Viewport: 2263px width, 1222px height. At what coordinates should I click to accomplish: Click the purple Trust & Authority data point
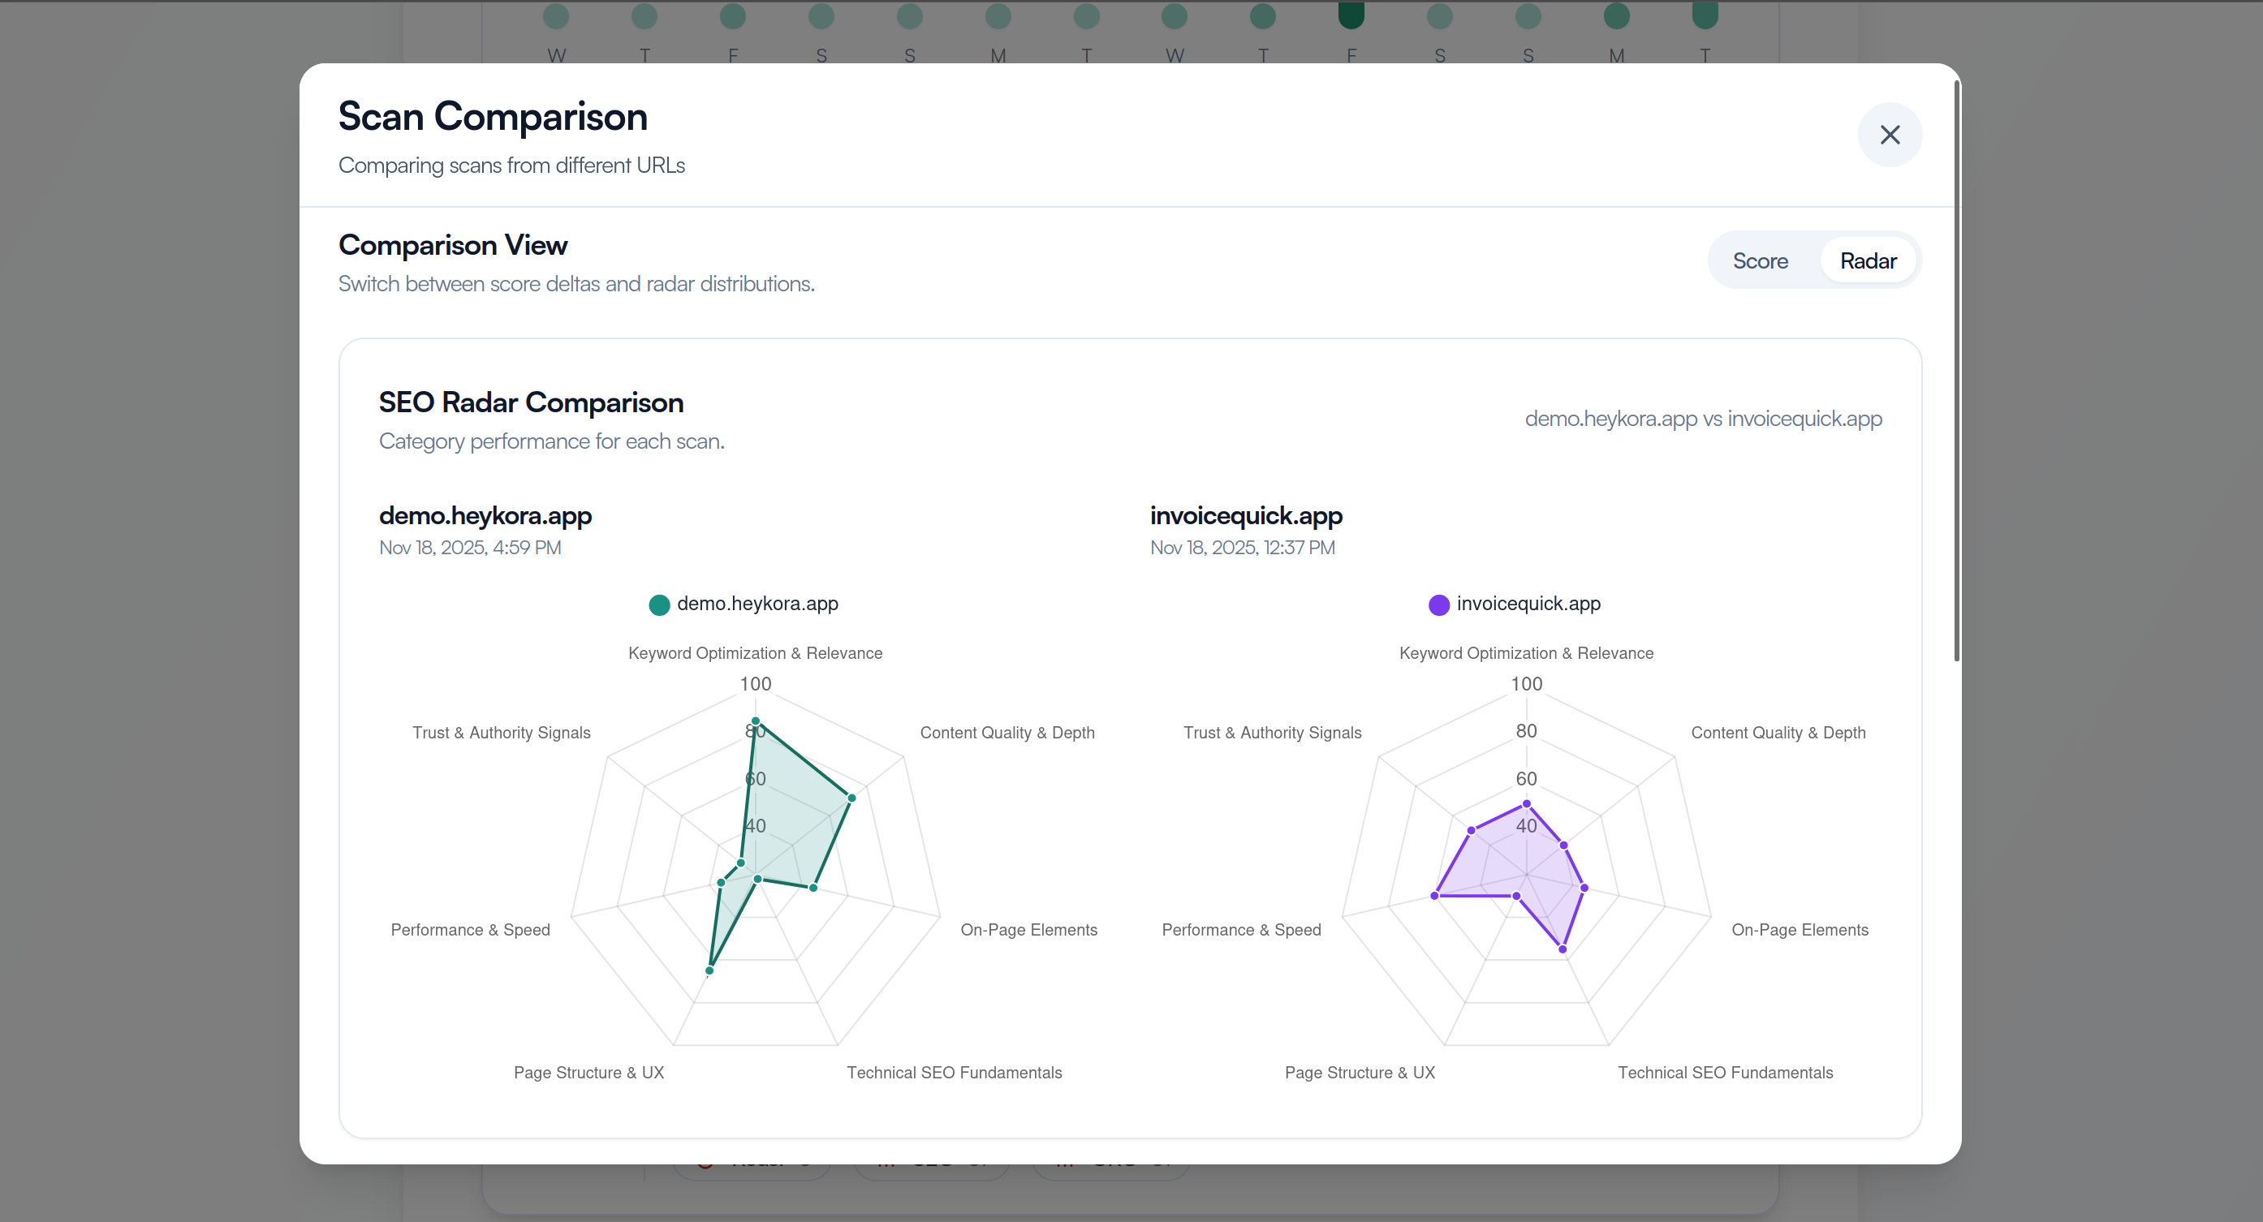[1471, 830]
